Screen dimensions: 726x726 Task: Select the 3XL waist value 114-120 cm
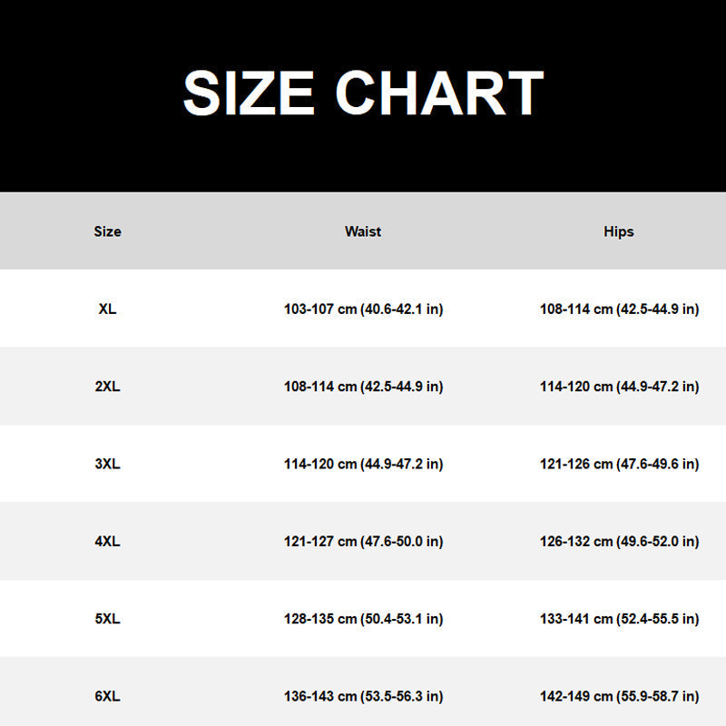click(x=364, y=464)
